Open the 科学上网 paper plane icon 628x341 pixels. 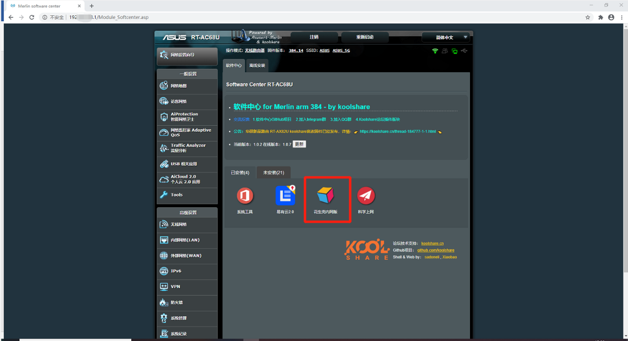tap(366, 195)
